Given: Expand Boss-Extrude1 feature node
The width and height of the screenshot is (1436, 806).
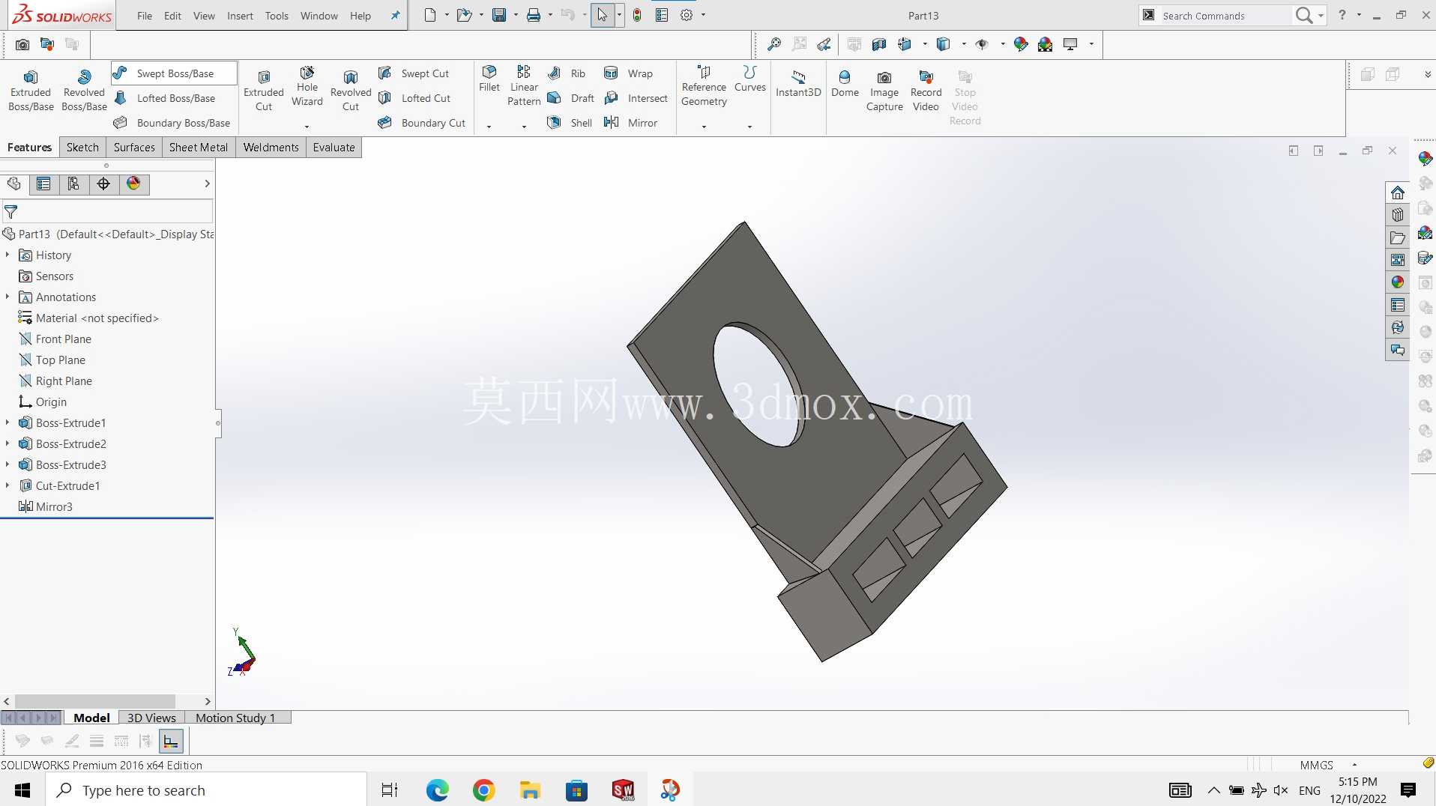Looking at the screenshot, I should (x=7, y=423).
